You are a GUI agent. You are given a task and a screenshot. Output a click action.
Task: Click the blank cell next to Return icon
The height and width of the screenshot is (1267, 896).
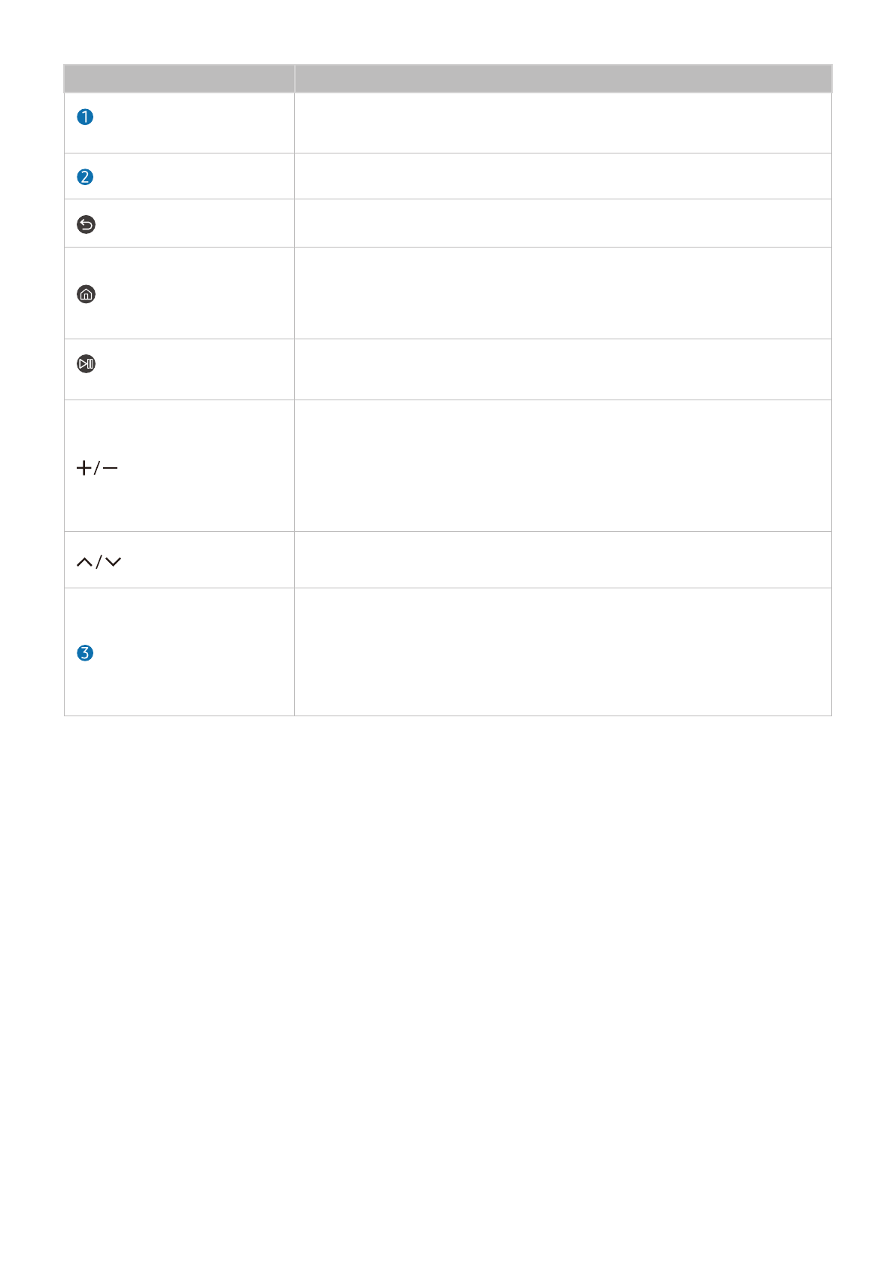pyautogui.click(x=563, y=223)
